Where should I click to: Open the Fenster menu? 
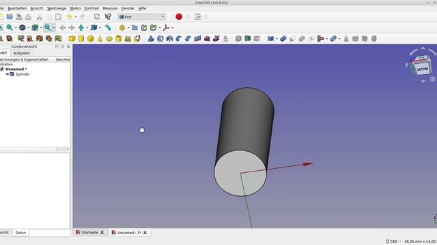(x=128, y=8)
